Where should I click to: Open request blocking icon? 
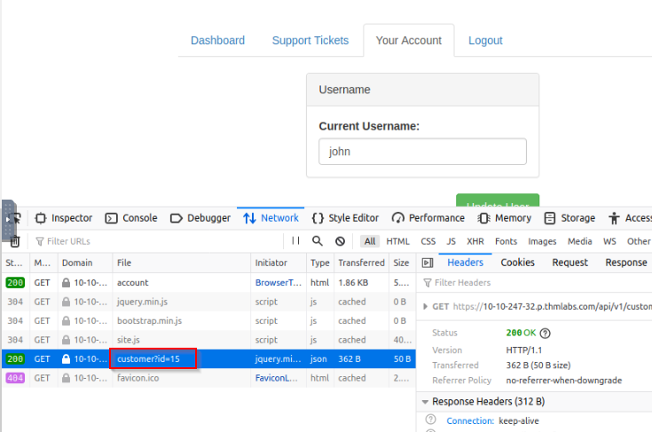(340, 241)
